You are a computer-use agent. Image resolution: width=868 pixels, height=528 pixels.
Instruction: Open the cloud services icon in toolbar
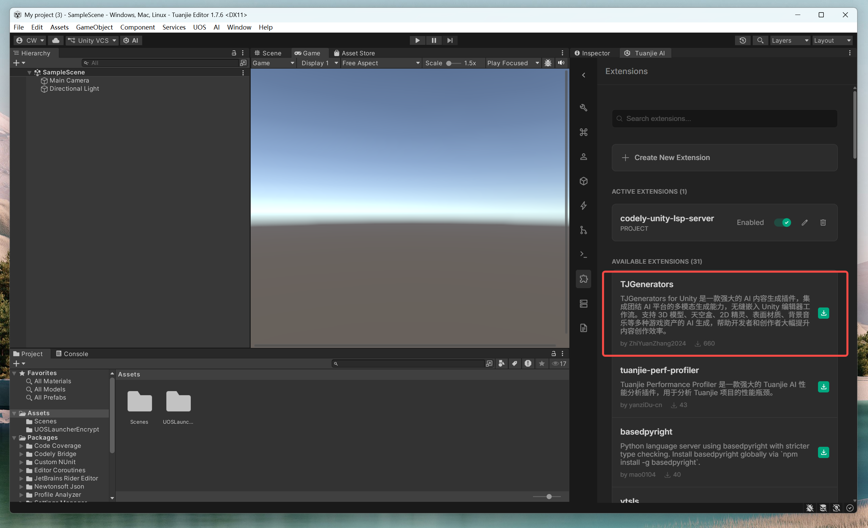click(56, 40)
